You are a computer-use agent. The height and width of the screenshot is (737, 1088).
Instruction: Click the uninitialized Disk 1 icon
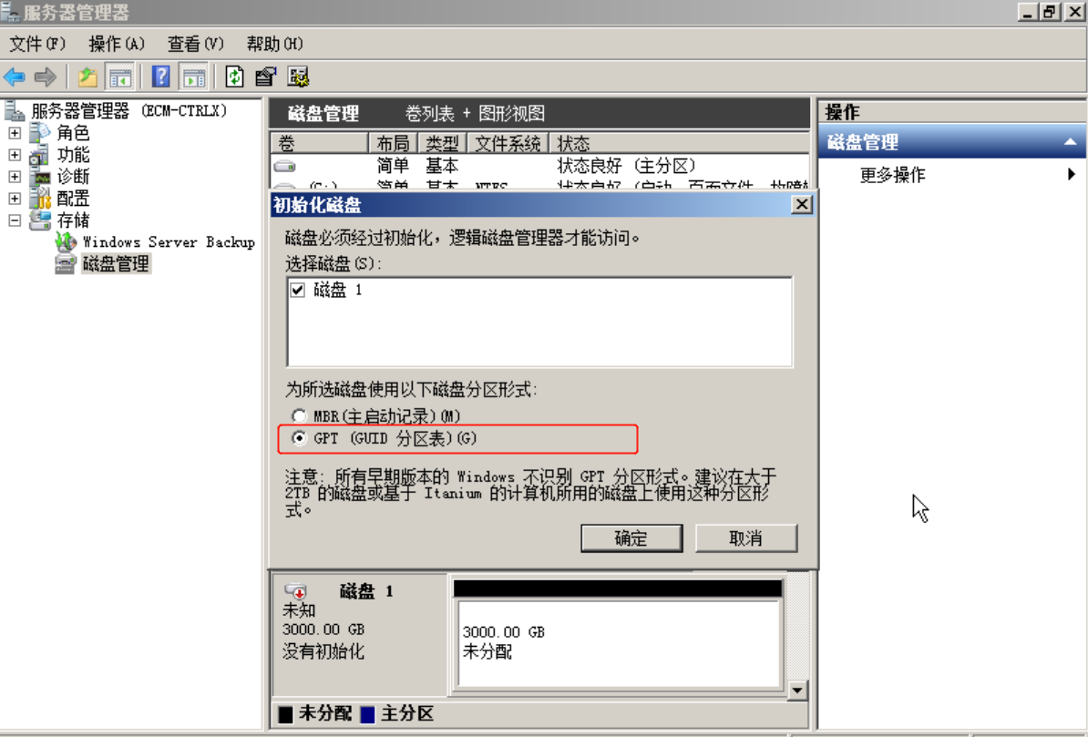(x=295, y=590)
